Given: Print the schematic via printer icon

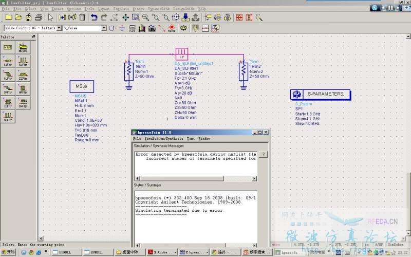Looking at the screenshot, I should pyautogui.click(x=39, y=17).
